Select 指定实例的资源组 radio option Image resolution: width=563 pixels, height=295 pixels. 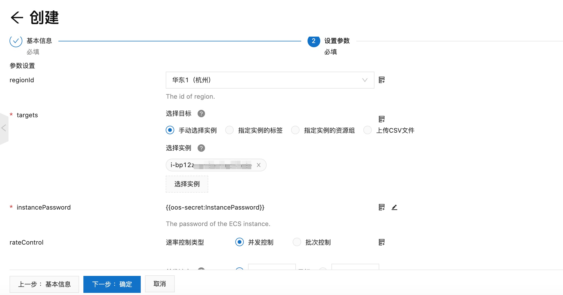(295, 130)
